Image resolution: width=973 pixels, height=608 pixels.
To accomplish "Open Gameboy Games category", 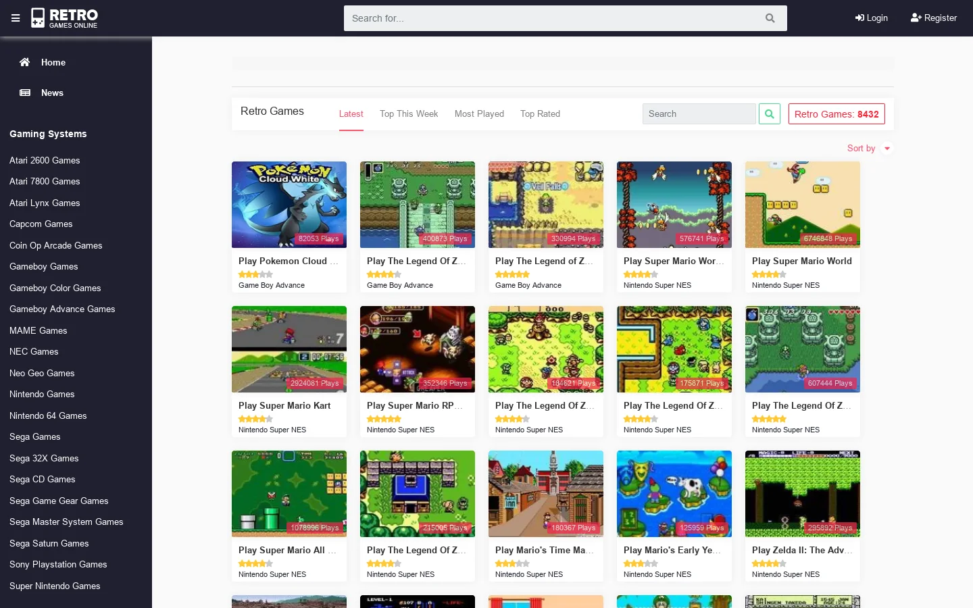I will point(44,266).
